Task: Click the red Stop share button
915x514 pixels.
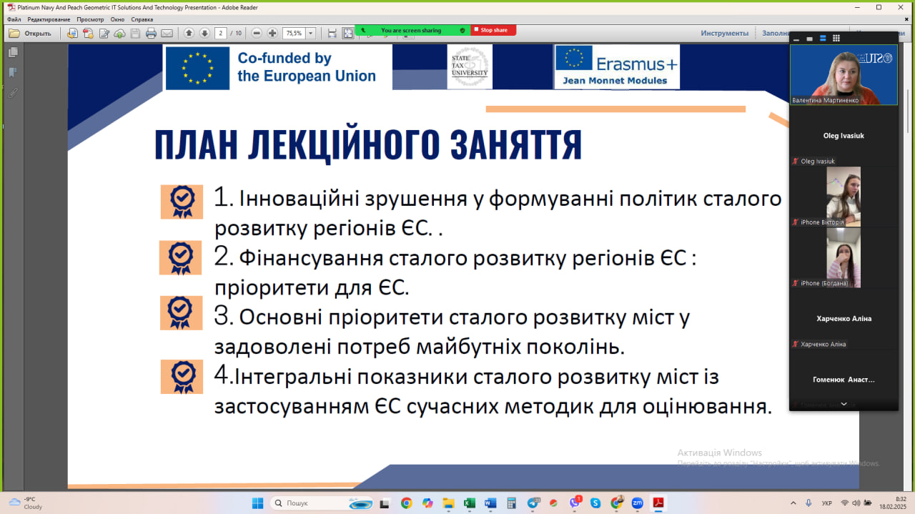Action: pyautogui.click(x=494, y=30)
